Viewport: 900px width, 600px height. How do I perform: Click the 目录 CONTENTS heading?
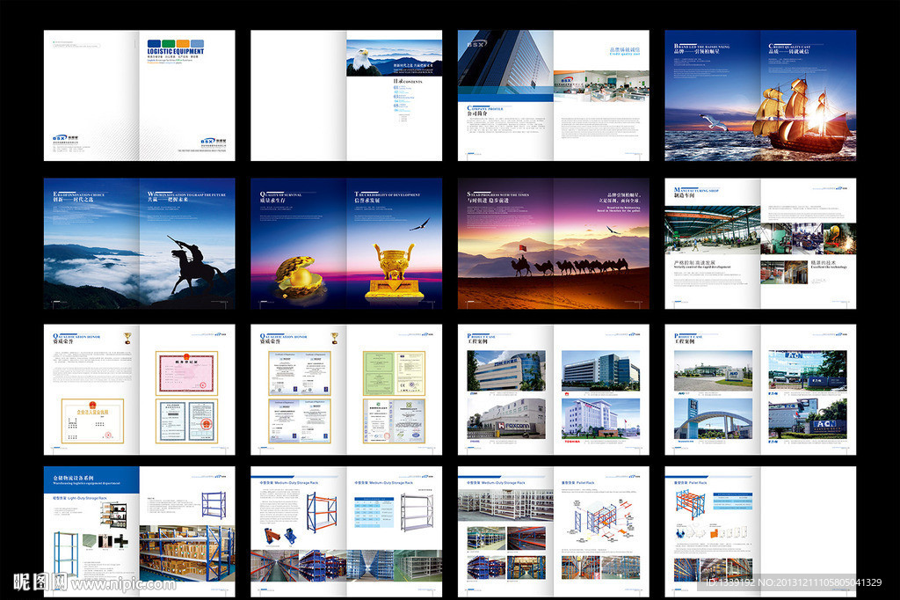pyautogui.click(x=408, y=82)
